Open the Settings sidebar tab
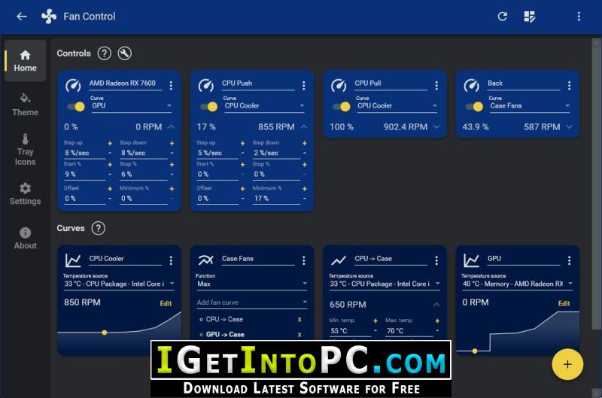Image resolution: width=602 pixels, height=398 pixels. [26, 194]
